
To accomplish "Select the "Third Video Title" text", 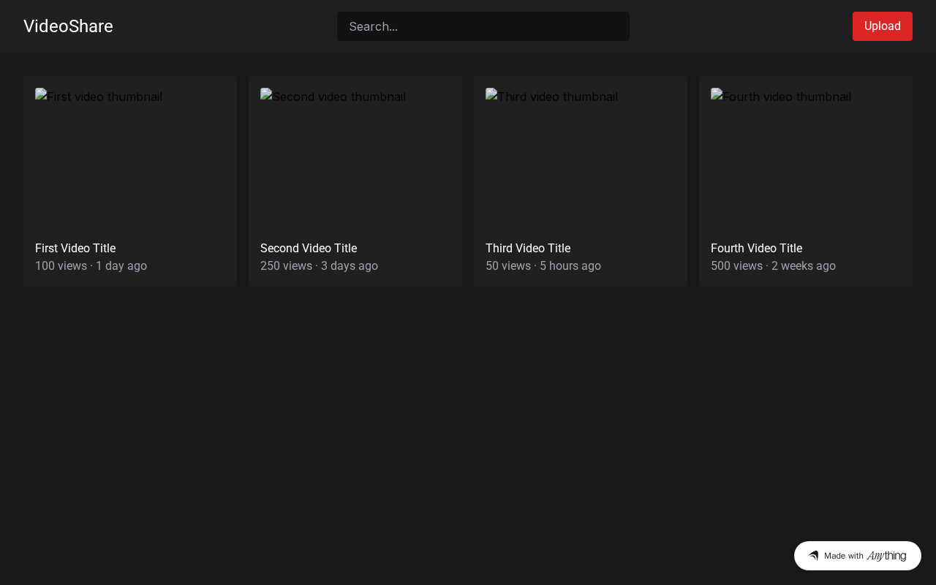I will [x=528, y=249].
